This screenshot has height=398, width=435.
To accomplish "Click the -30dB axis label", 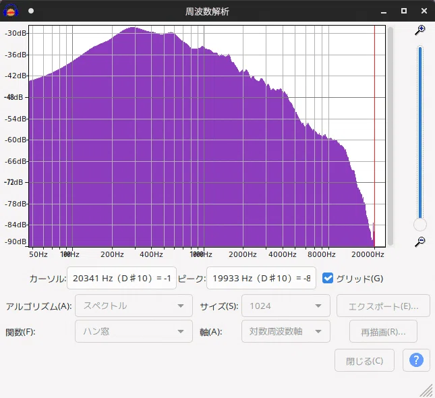I will 16,33.
